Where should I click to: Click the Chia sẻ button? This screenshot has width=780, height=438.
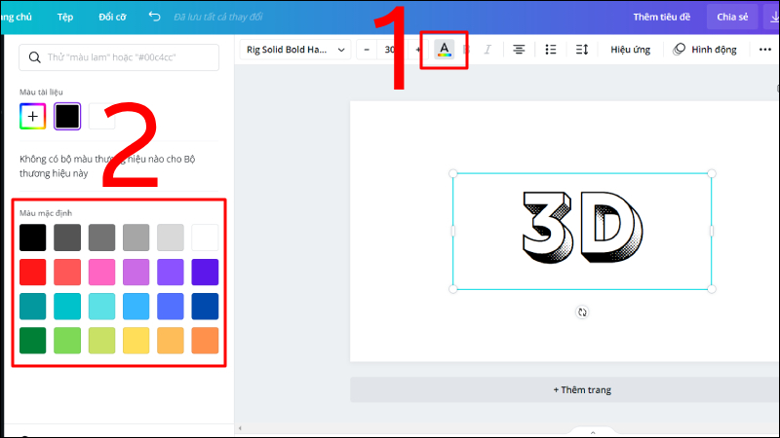732,17
